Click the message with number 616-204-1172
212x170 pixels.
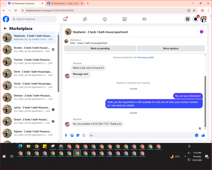[97, 124]
